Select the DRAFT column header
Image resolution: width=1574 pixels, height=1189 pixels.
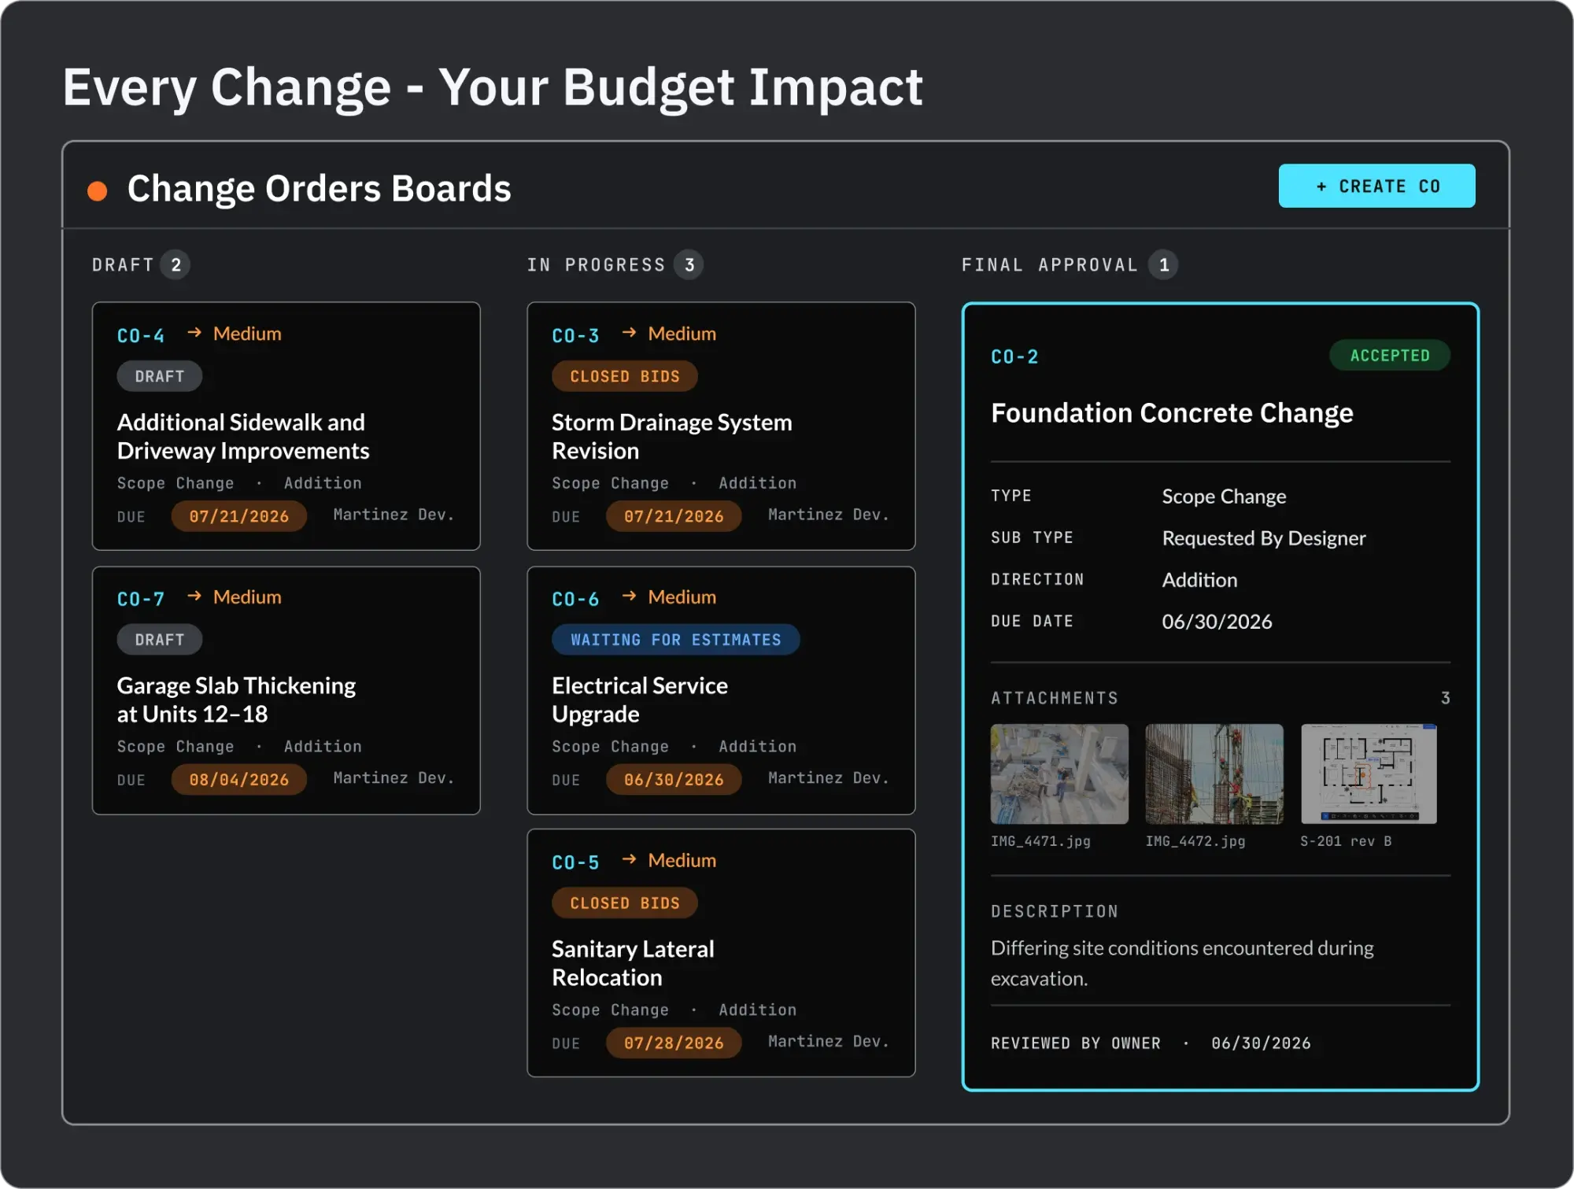point(123,265)
